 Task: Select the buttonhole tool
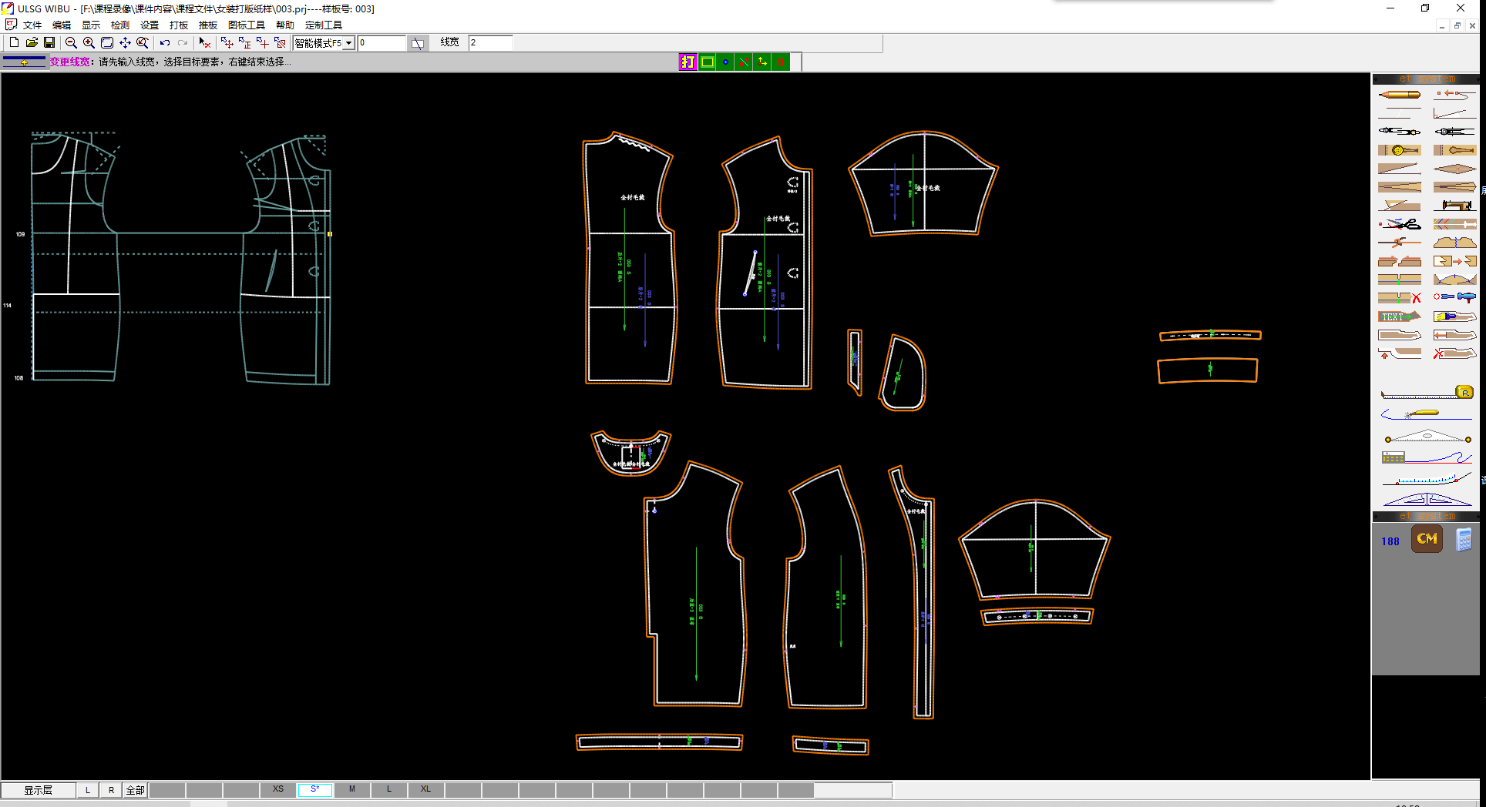(x=1454, y=150)
